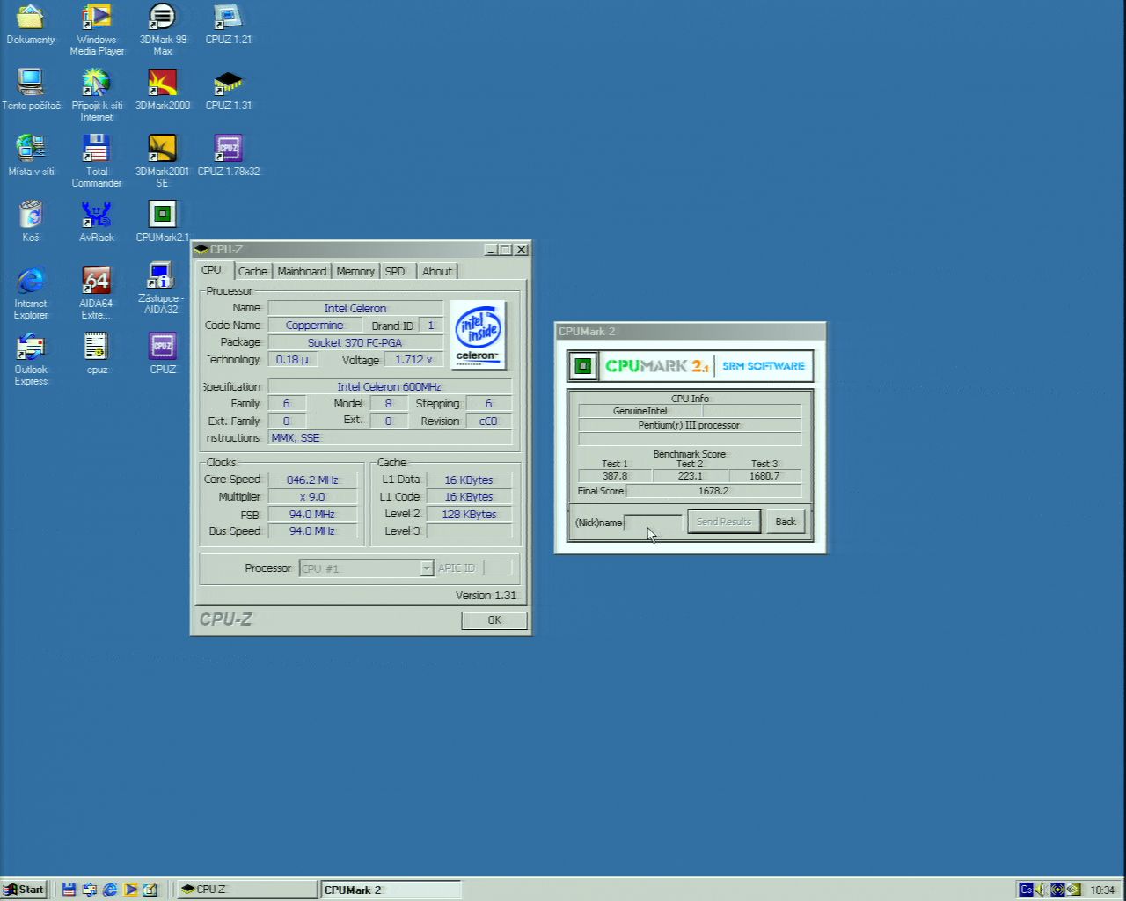Viewport: 1126px width, 901px height.
Task: Click the Back button in CPUMark
Action: [x=786, y=522]
